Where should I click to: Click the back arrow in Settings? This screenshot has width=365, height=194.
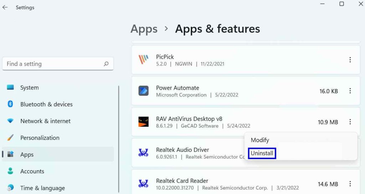pos(5,7)
